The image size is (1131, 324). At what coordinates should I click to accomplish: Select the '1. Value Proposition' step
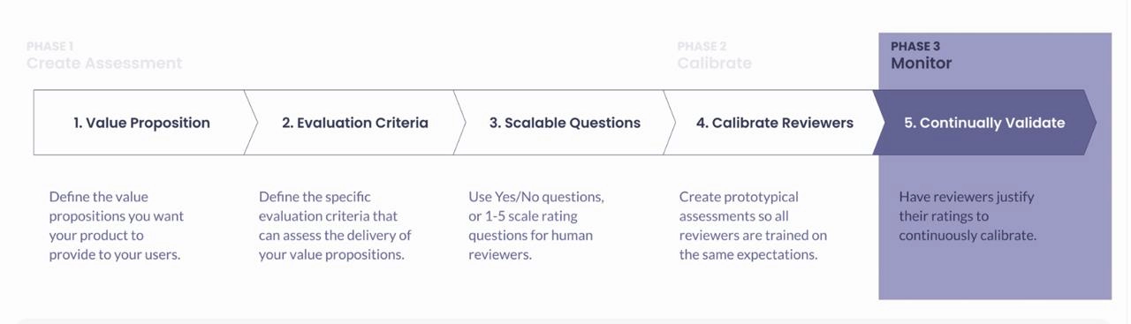pos(141,123)
